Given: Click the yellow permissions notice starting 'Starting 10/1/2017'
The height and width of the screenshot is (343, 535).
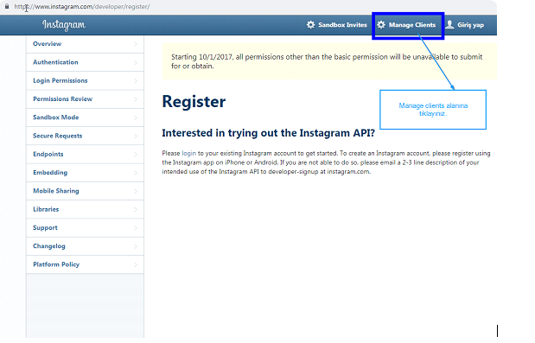Looking at the screenshot, I should pos(329,61).
